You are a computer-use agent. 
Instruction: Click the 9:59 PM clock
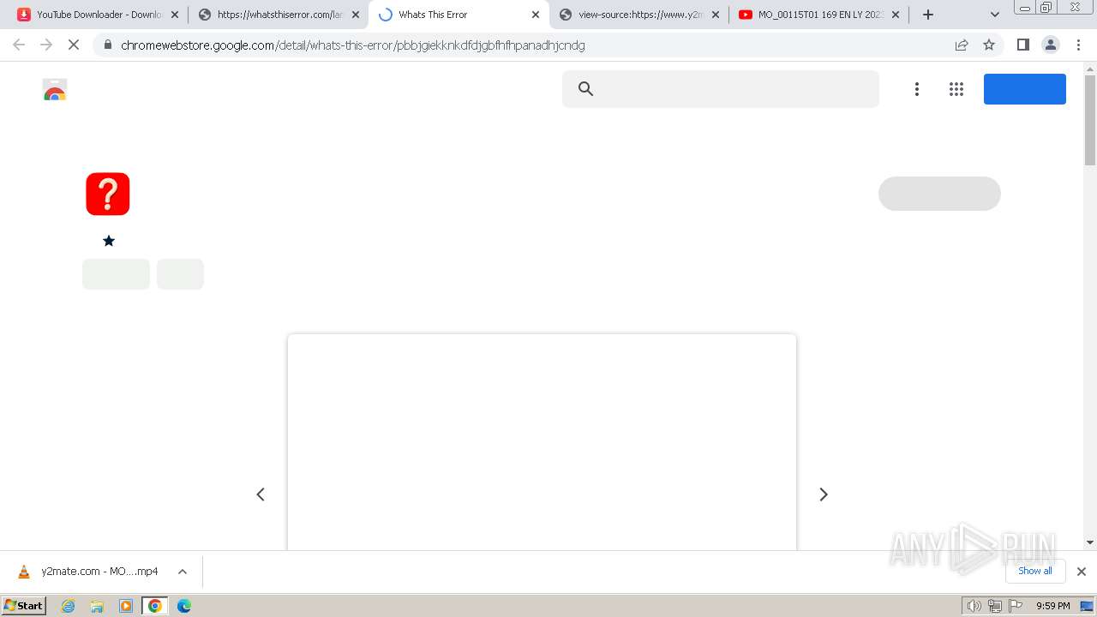tap(1052, 606)
